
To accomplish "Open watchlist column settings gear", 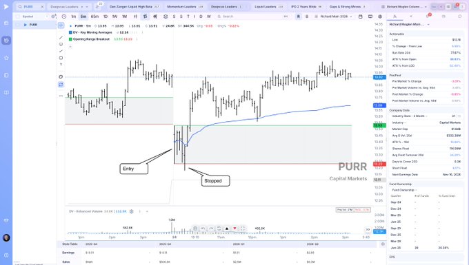I will [53, 17].
